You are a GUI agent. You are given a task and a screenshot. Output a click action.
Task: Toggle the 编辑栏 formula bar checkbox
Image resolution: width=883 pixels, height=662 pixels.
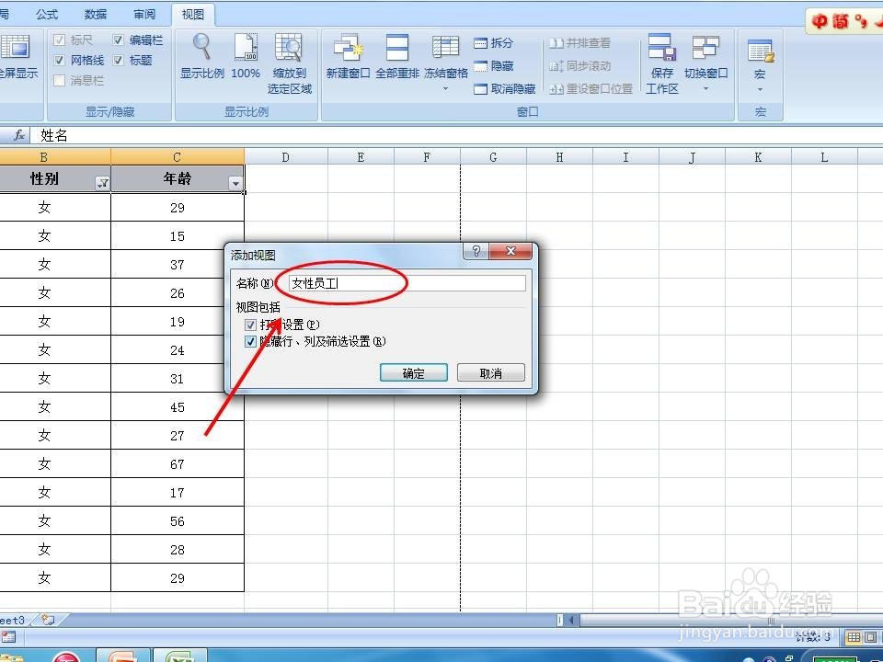(118, 40)
